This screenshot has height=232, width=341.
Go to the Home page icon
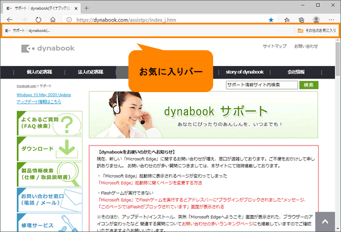coord(53,20)
